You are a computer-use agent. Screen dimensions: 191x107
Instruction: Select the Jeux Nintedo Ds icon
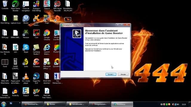5,49
